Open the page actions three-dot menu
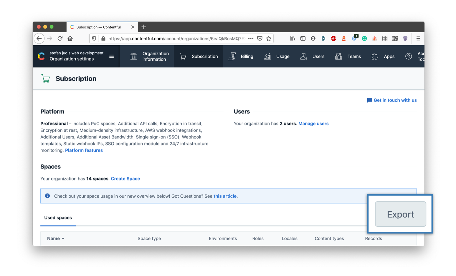Screen dimensions: 456x276 [251, 38]
